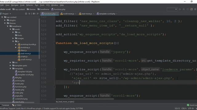The height and width of the screenshot is (110, 197).
Task: Click the da_load_more_scripts() breadcrumb below editor
Action: coord(65,102)
